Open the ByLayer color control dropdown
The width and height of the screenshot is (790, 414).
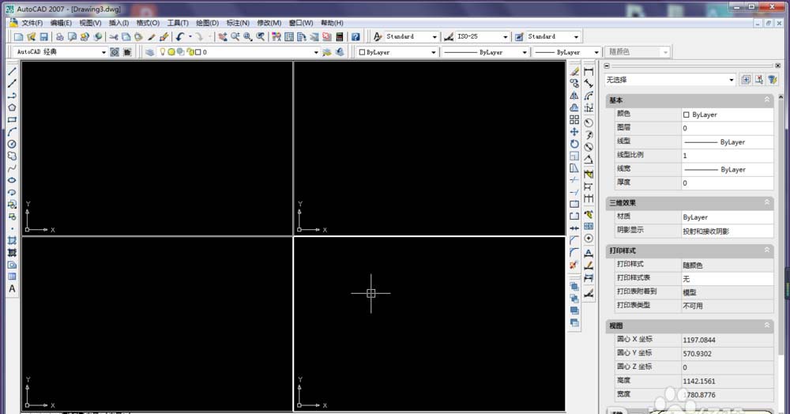pos(433,52)
